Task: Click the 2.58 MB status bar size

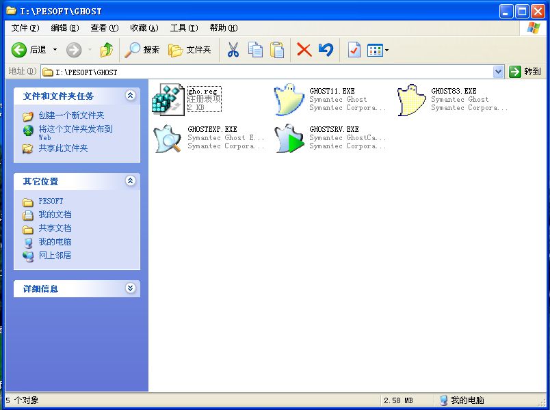Action: (397, 400)
